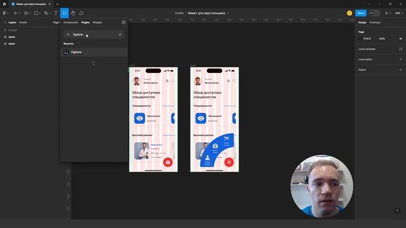Viewport: 406px width, 228px height.
Task: Select the Hand tool
Action: [x=73, y=13]
